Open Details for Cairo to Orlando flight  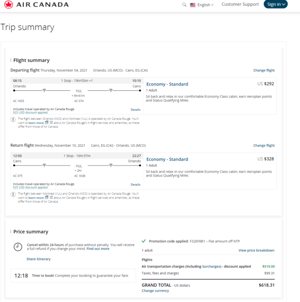[x=136, y=184]
